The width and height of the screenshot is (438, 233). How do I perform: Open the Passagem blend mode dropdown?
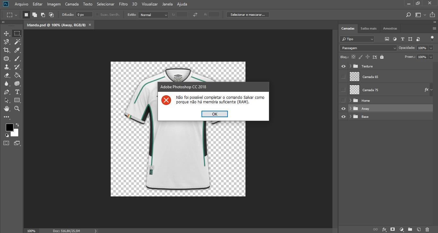(368, 48)
